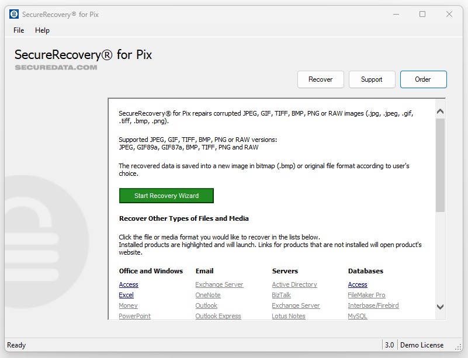Click the scrollbar down arrow

[441, 307]
